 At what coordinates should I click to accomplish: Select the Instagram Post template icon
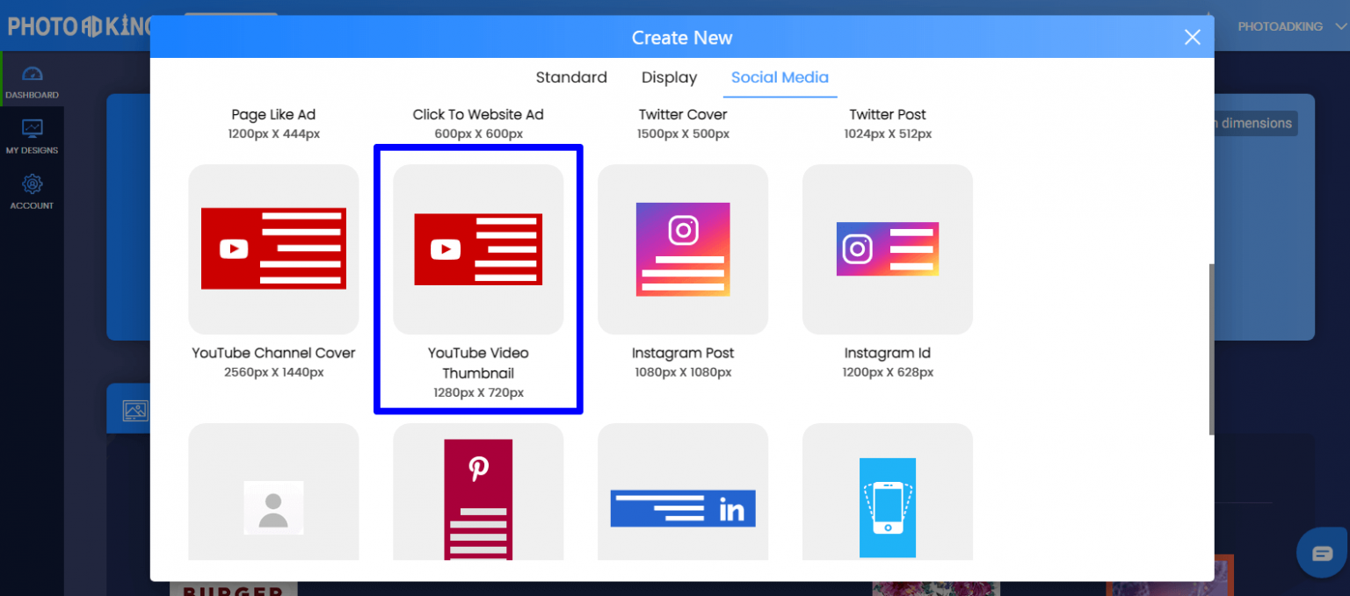coord(683,248)
